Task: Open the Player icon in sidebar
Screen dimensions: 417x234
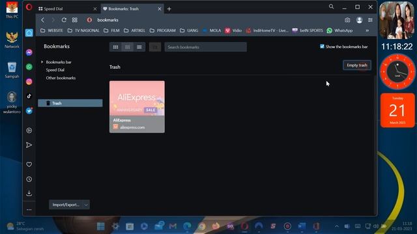Action: pos(29,130)
